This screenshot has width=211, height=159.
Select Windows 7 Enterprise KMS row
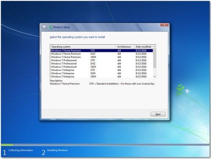coord(102,73)
